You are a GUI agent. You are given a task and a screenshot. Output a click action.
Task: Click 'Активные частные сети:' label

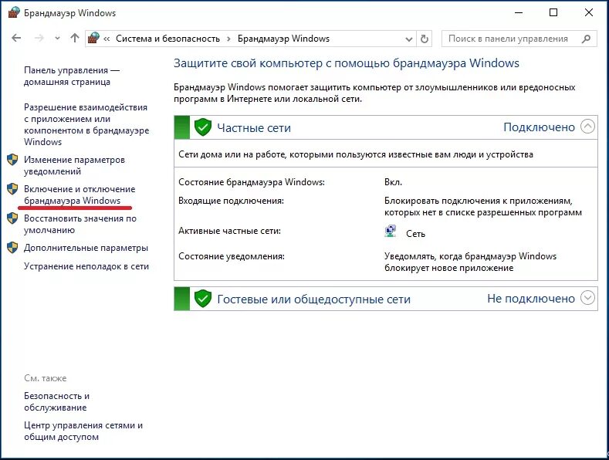[229, 231]
